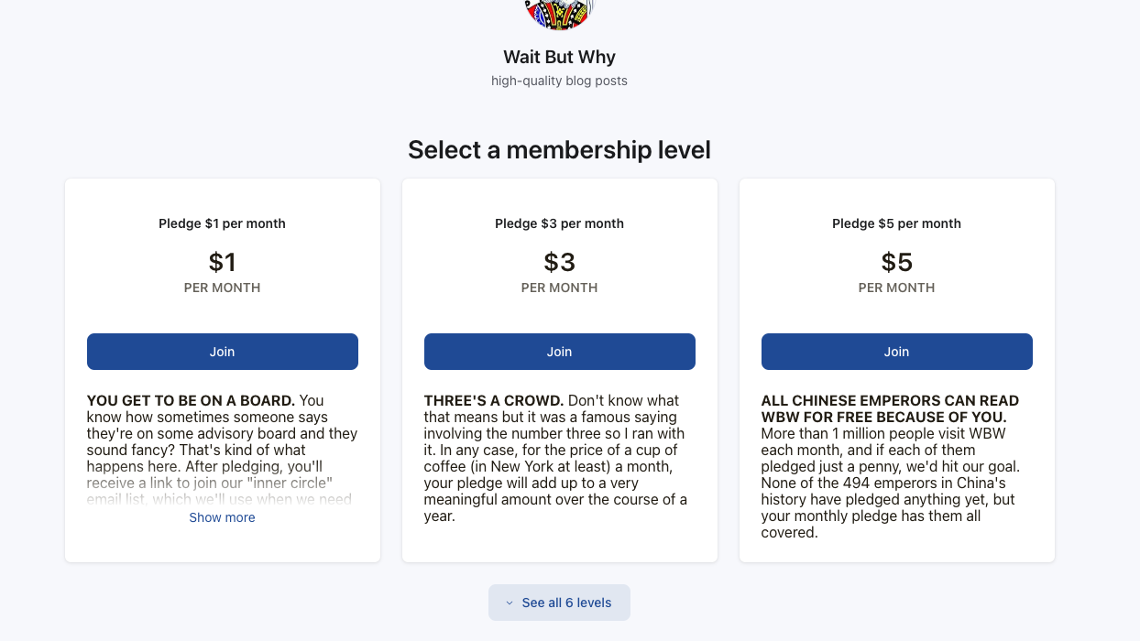Viewport: 1140px width, 641px height.
Task: Click the Pledge $3 per month heading
Action: 559,223
